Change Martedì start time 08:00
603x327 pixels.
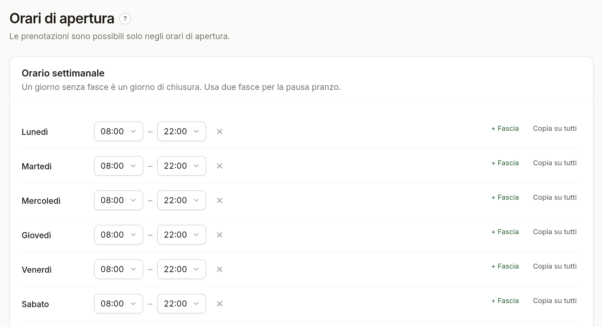(119, 166)
